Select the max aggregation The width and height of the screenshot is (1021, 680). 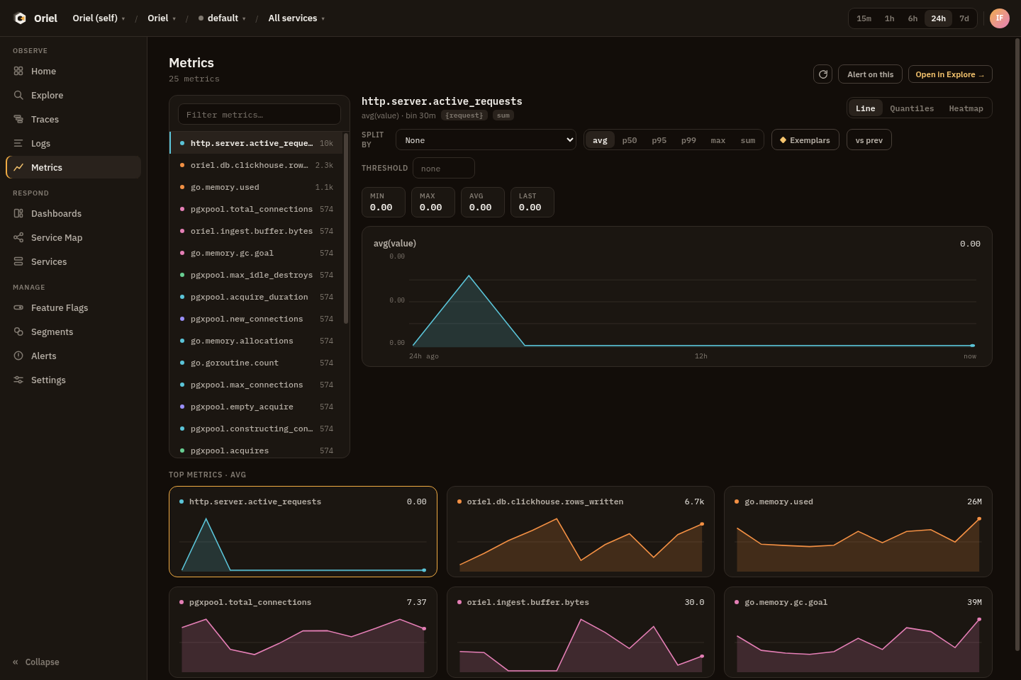pos(718,140)
